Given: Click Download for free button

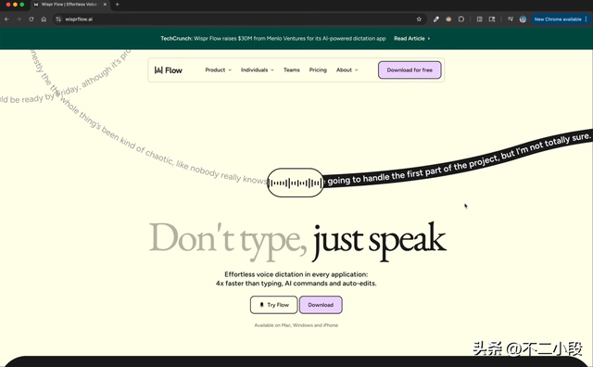Looking at the screenshot, I should 410,70.
